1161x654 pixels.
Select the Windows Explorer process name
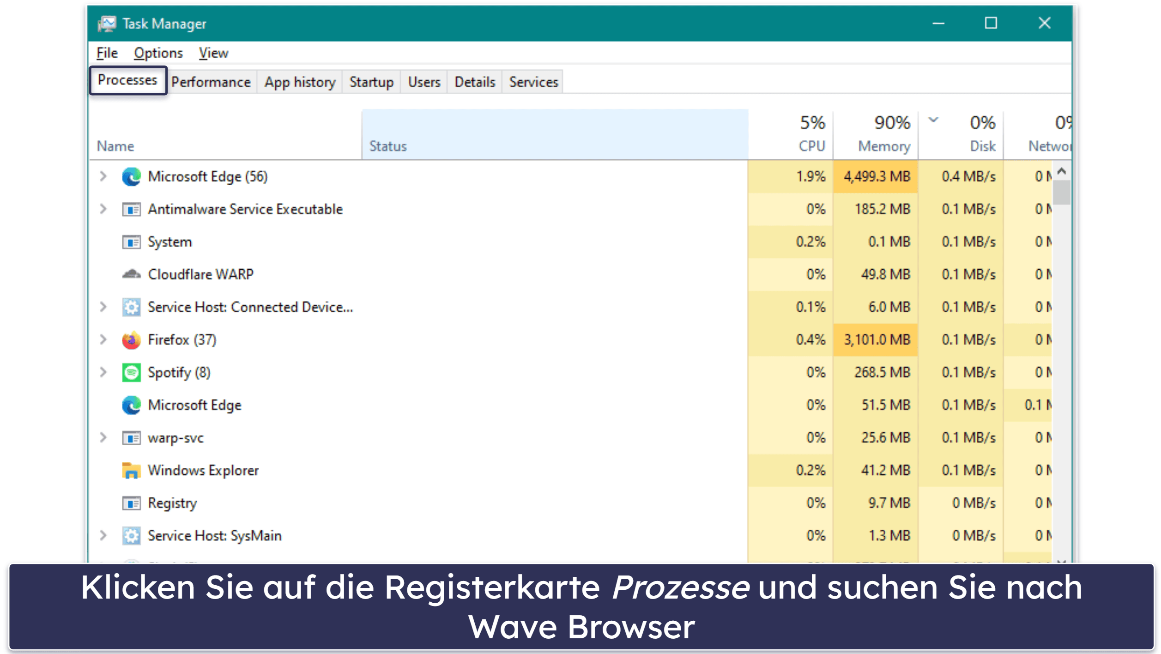coord(203,471)
